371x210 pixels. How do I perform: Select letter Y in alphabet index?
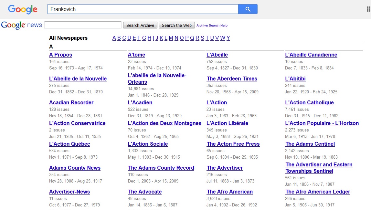pos(228,38)
